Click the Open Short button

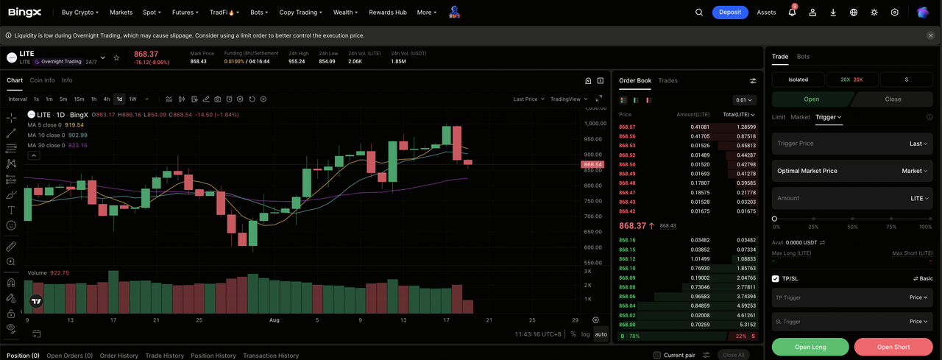[893, 347]
